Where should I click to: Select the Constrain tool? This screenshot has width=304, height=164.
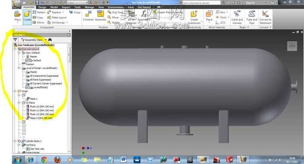tap(88, 16)
